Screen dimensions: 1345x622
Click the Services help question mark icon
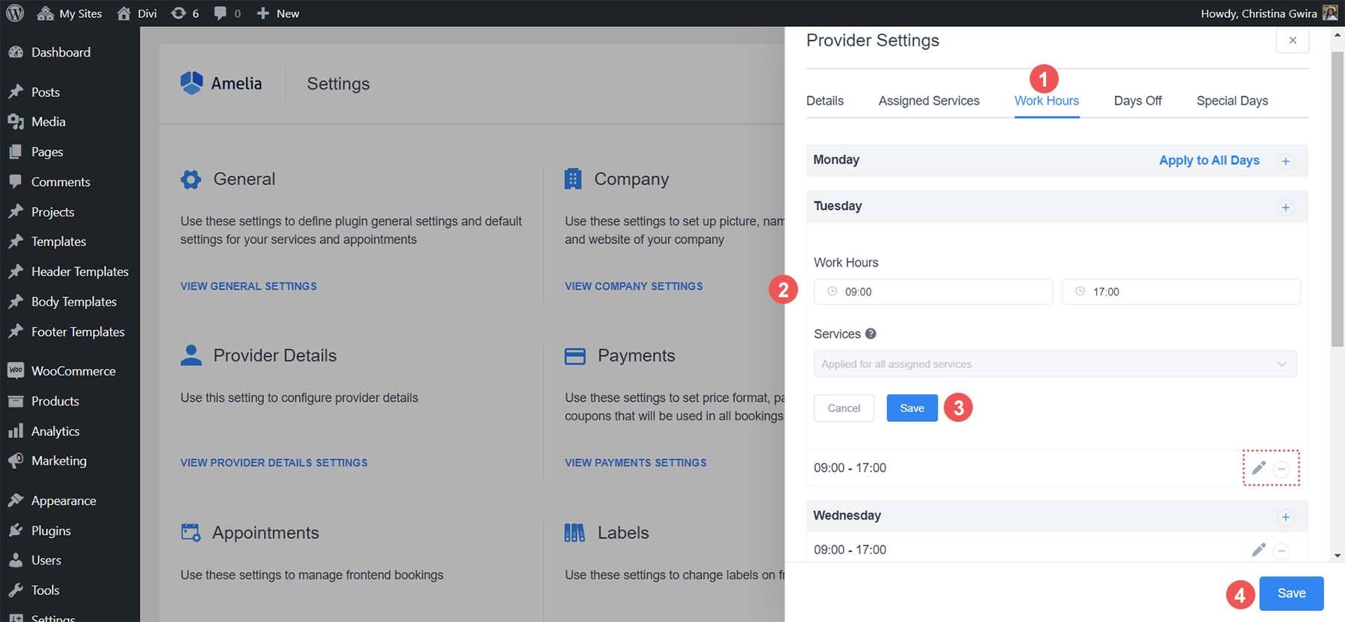point(871,334)
